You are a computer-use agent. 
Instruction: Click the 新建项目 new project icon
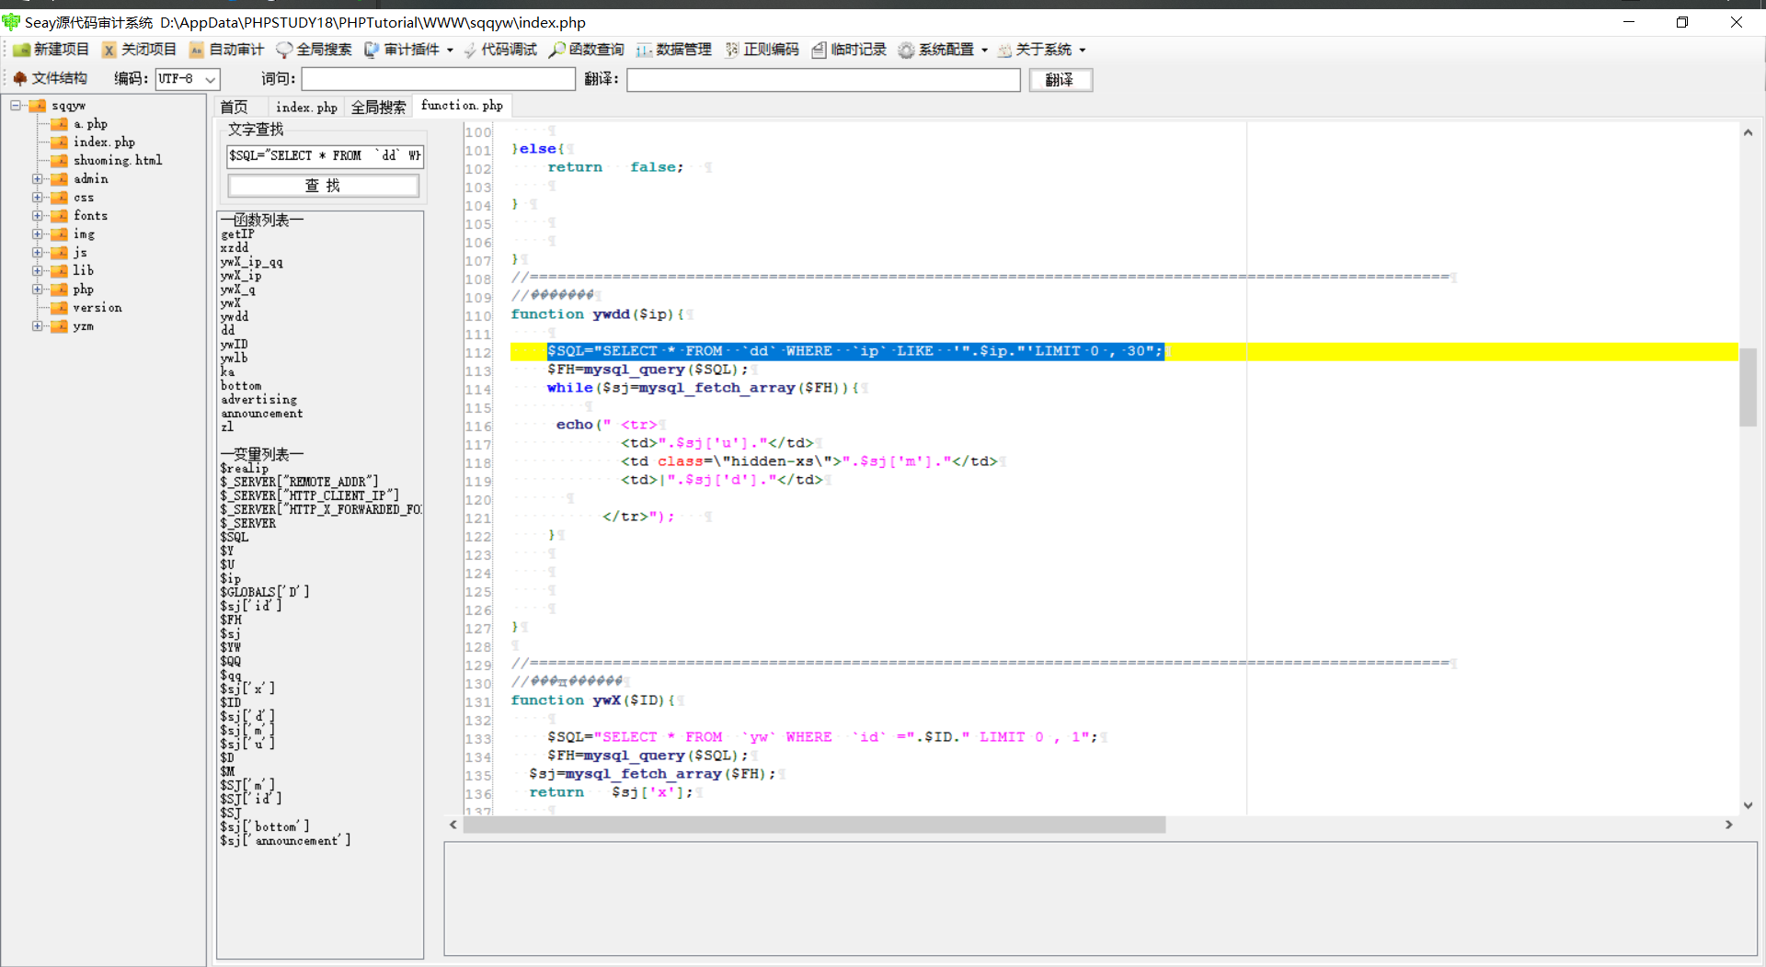point(21,50)
